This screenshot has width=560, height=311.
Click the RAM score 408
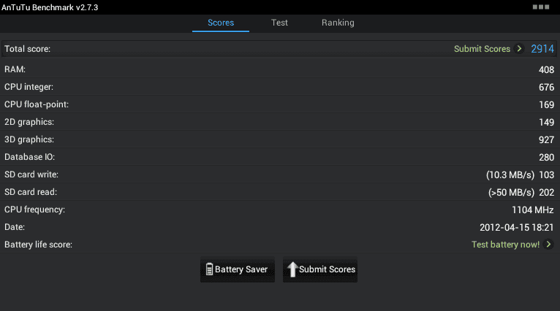click(x=546, y=69)
